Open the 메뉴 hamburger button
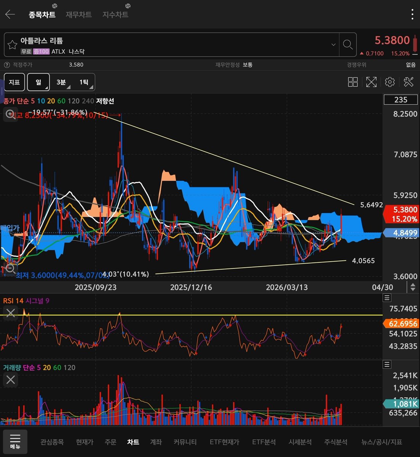The width and height of the screenshot is (420, 457). click(15, 442)
